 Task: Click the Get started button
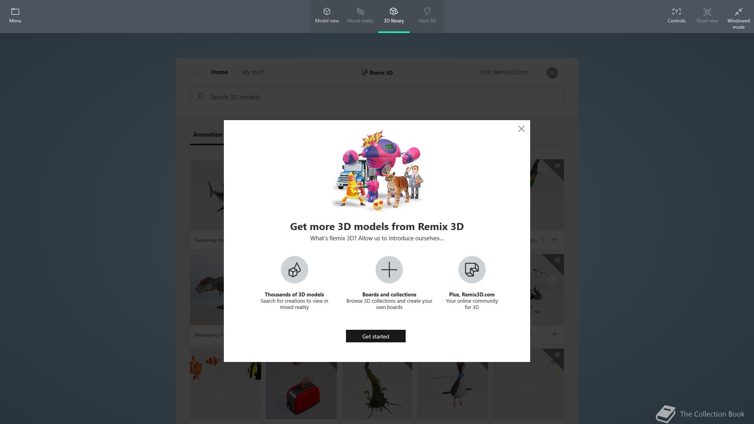(375, 336)
